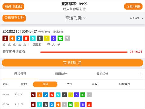Click ball 2 in row 210179
Viewport: 145px width, 109px height.
tap(52, 105)
